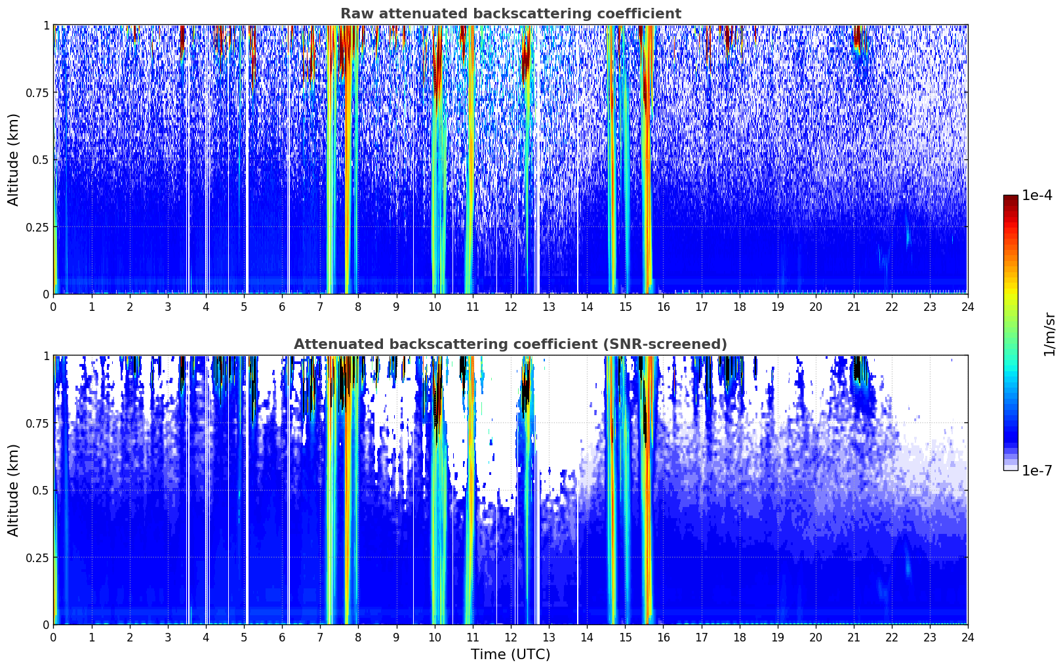Click time tick "8" under the SNR-screened plot
1063x669 pixels.
tap(358, 637)
